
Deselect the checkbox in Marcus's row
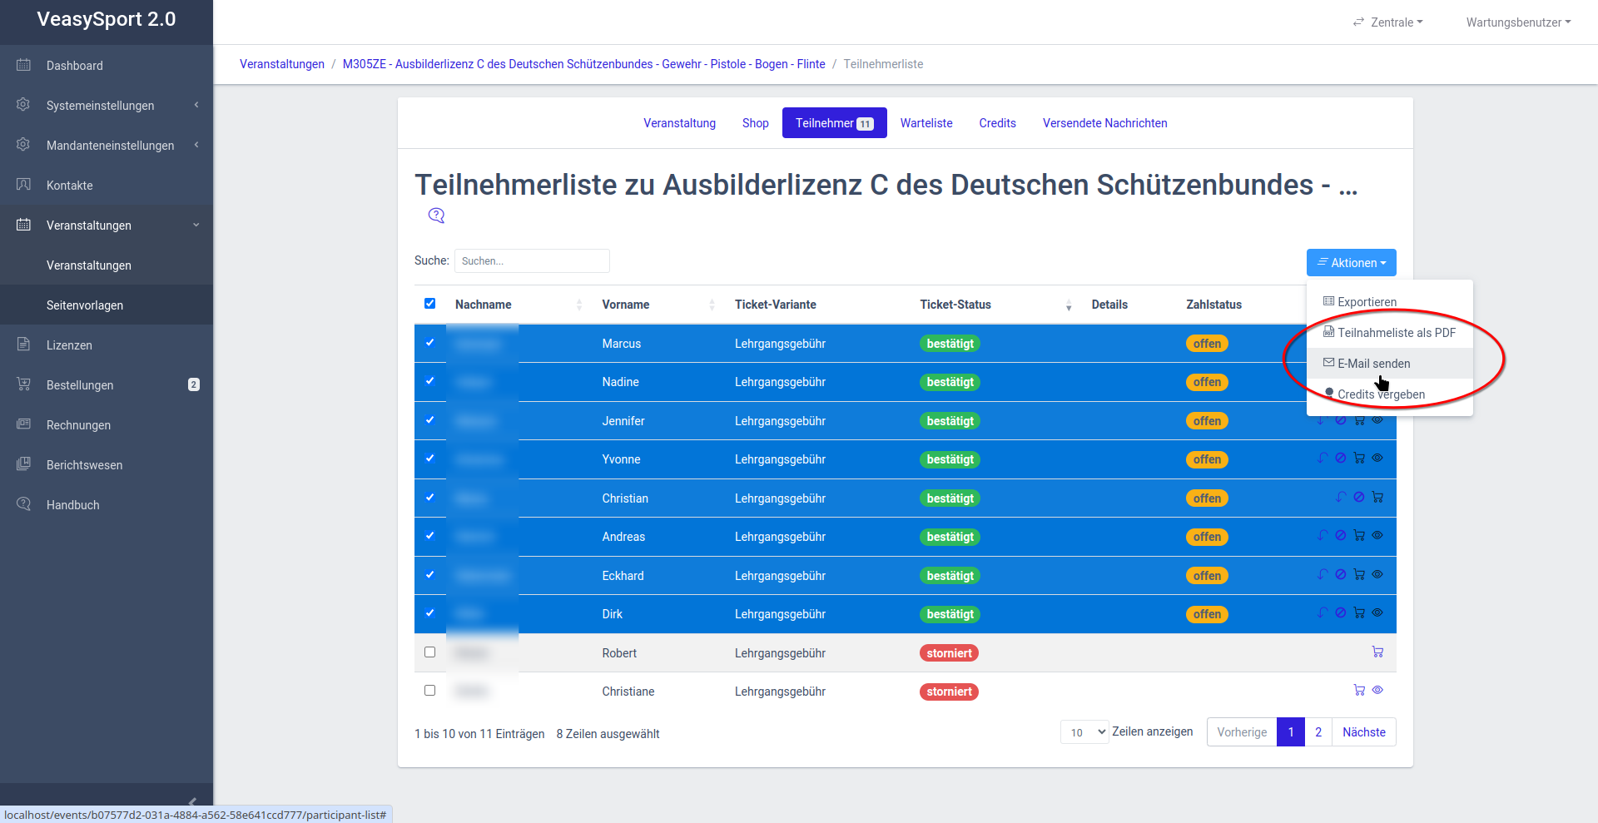[x=429, y=343]
